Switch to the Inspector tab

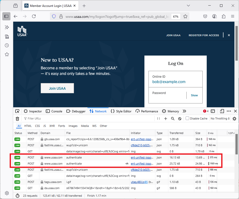pos(33,111)
